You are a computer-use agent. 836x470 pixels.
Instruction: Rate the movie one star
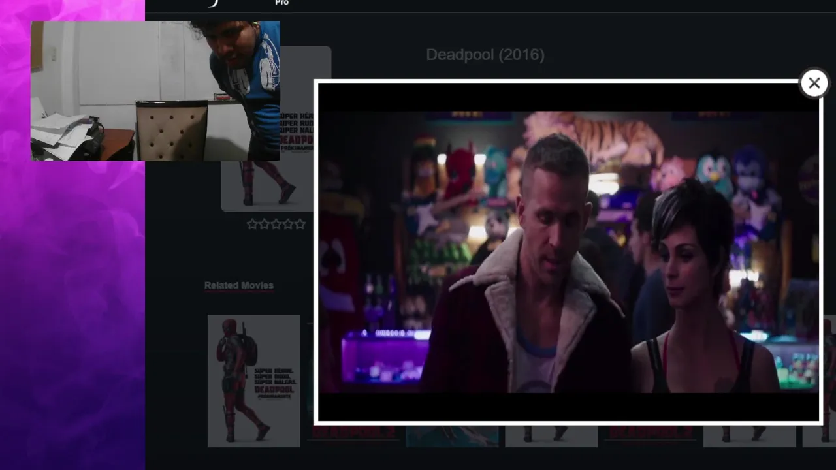click(252, 224)
